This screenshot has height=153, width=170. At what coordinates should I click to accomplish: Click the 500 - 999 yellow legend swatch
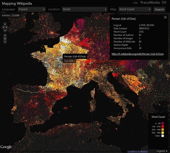[x=163, y=133]
